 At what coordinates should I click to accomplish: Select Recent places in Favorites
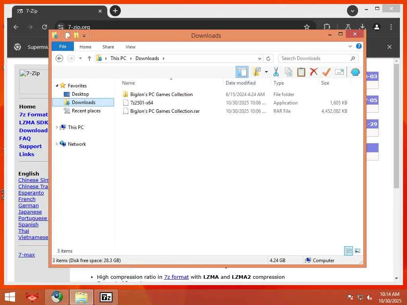[86, 111]
